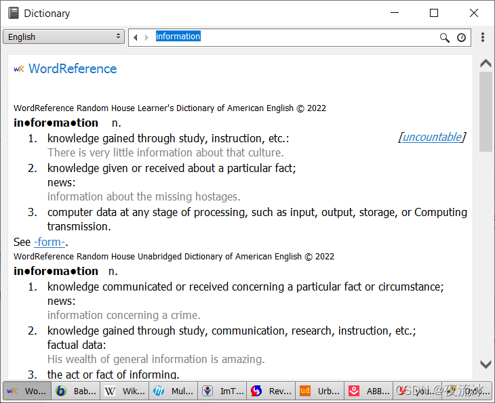
Task: Minimize the Dictionary window
Action: pyautogui.click(x=395, y=13)
